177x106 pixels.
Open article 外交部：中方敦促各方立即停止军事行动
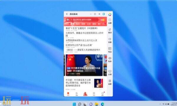click(78, 83)
